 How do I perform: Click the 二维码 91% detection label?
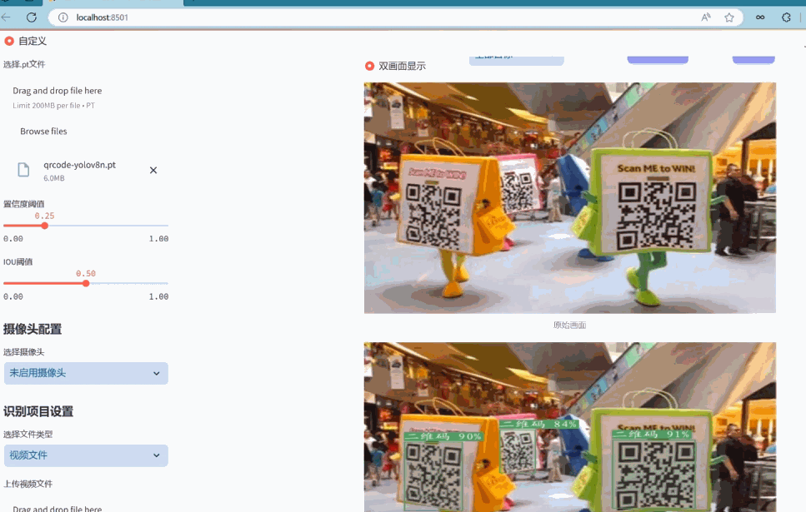(x=652, y=434)
